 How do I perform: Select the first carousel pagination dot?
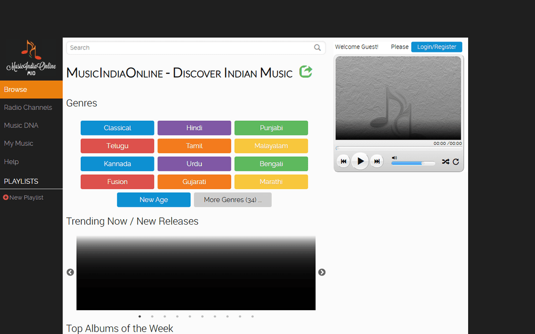click(x=140, y=316)
